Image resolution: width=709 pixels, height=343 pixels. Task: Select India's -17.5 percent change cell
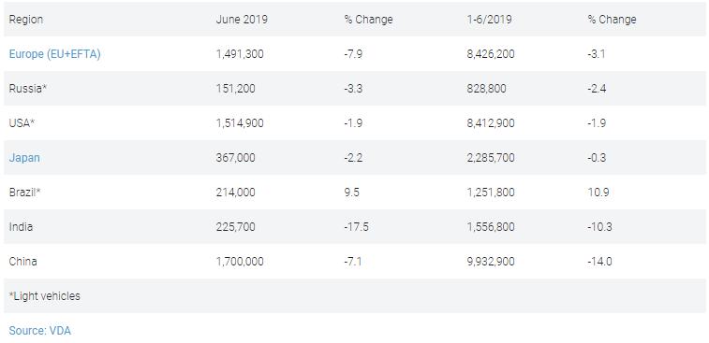[x=356, y=226]
